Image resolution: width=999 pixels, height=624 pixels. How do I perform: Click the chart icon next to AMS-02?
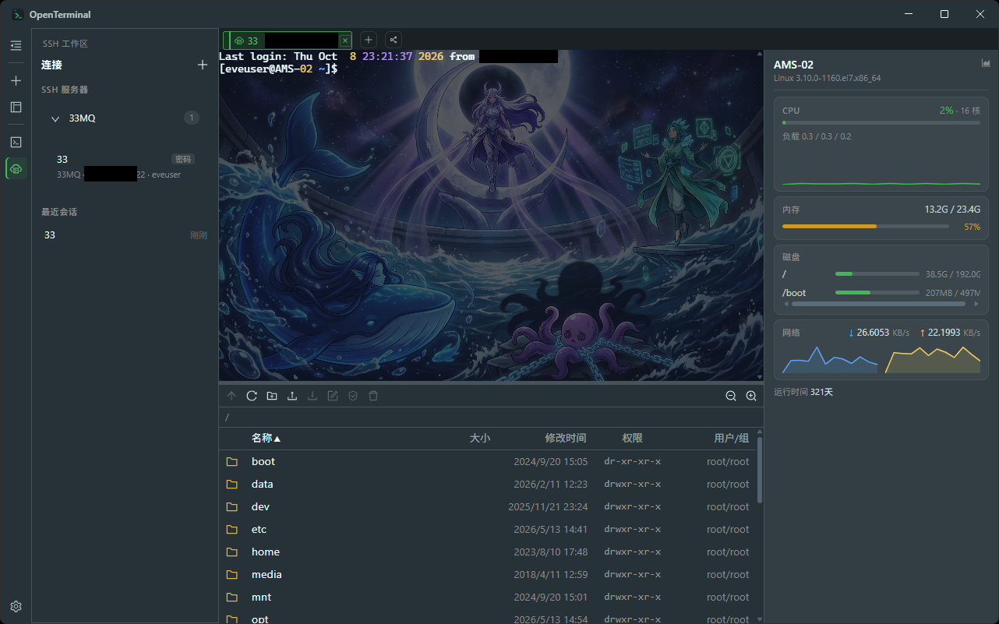(x=986, y=63)
